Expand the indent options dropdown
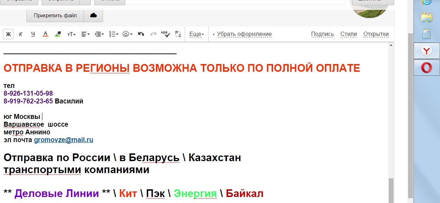Image resolution: width=440 pixels, height=203 pixels. (100, 34)
